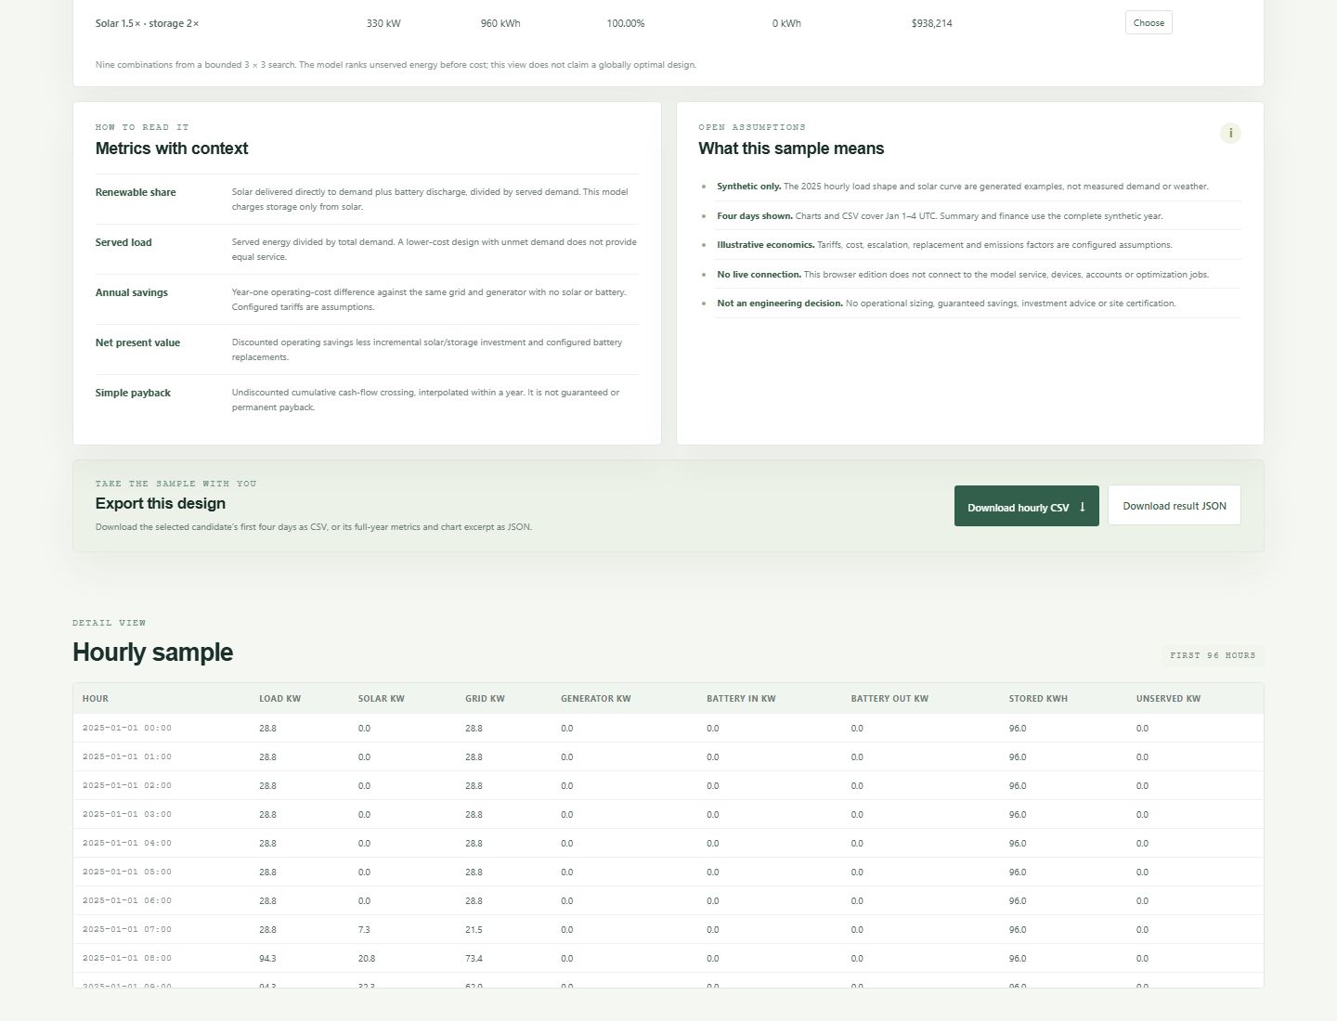Download the result JSON
Image resolution: width=1337 pixels, height=1021 pixels.
tap(1175, 506)
